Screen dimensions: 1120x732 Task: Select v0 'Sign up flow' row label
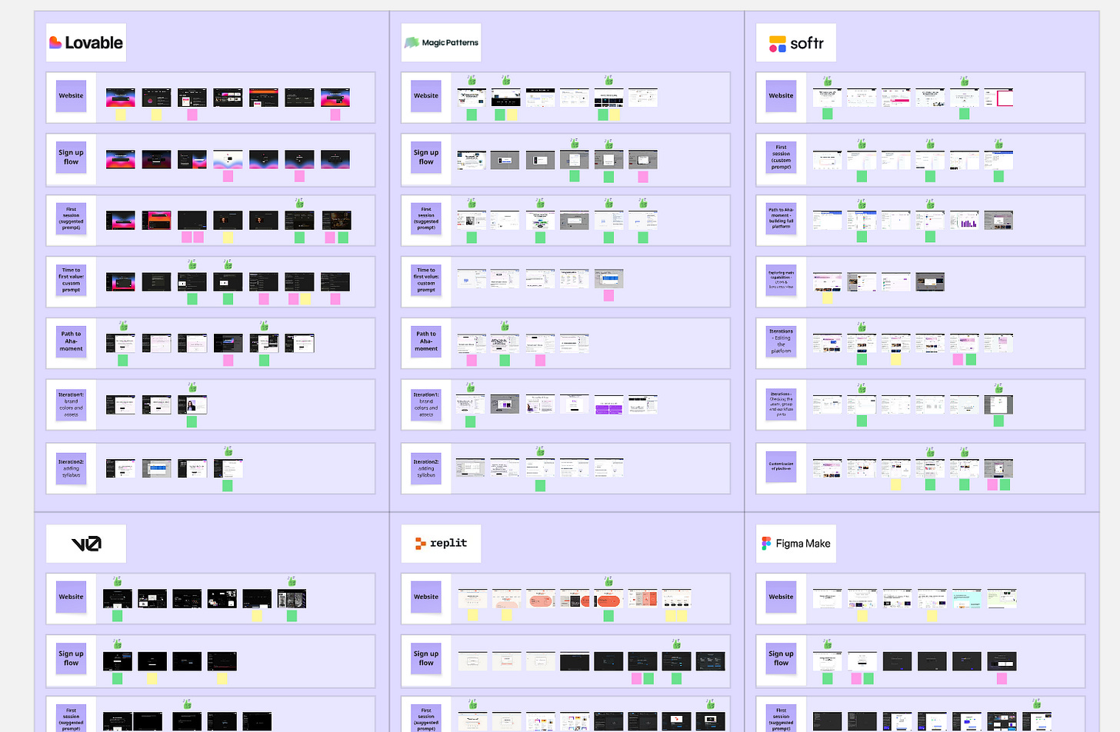(71, 659)
